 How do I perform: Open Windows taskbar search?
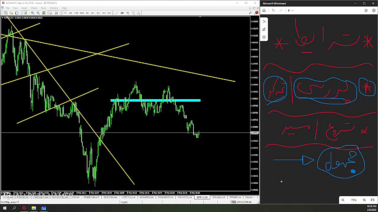[14, 208]
